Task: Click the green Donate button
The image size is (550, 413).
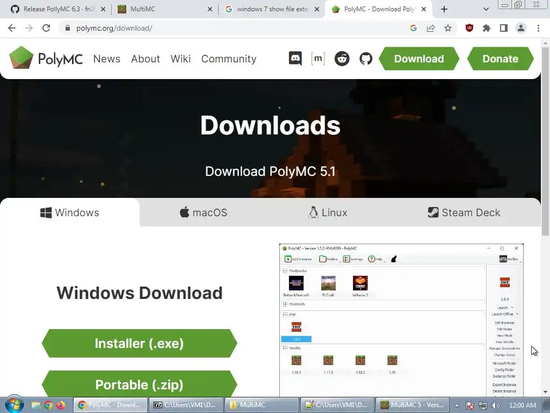Action: (501, 59)
